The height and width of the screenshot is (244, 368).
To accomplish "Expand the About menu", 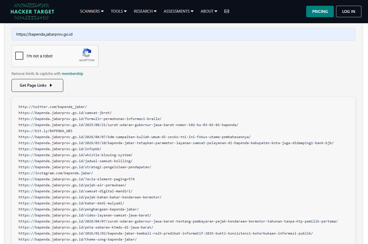I will [209, 11].
